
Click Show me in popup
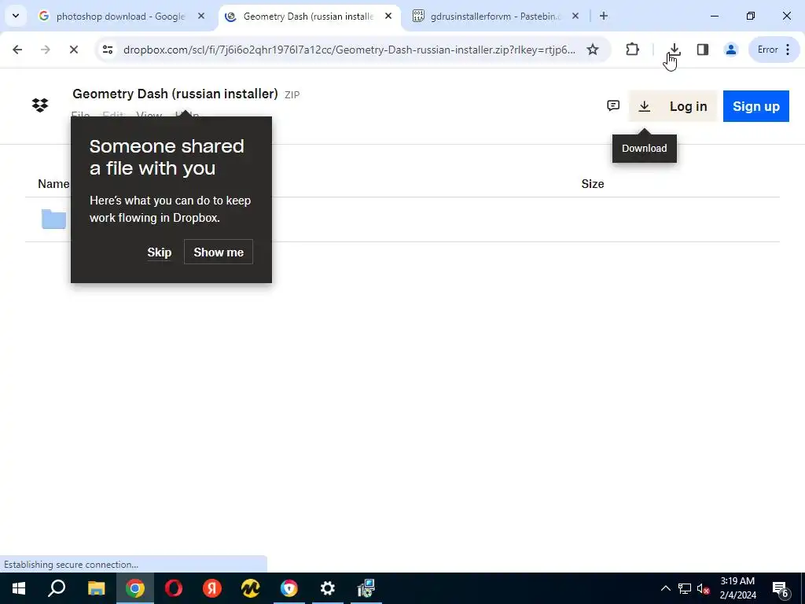pos(219,252)
